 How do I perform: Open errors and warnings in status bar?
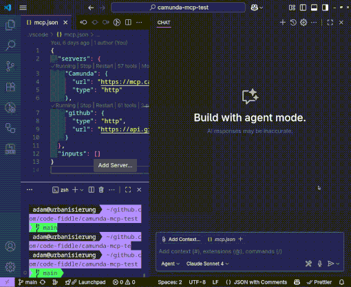pyautogui.click(x=124, y=282)
